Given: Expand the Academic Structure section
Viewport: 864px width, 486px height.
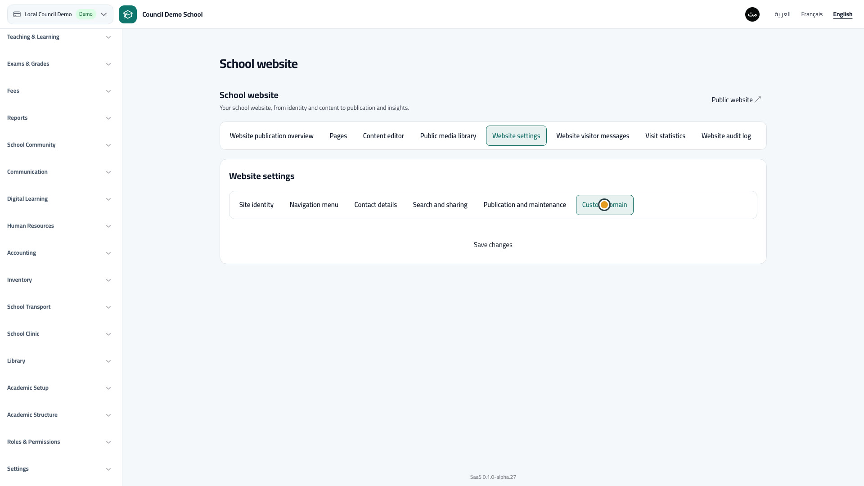Looking at the screenshot, I should [x=59, y=415].
